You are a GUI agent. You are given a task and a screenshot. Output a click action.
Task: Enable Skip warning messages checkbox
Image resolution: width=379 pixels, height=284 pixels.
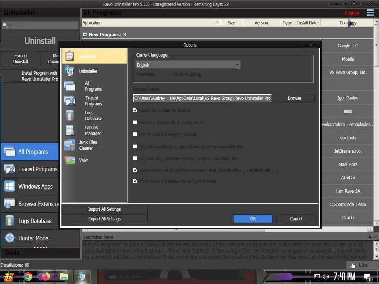pos(135,158)
